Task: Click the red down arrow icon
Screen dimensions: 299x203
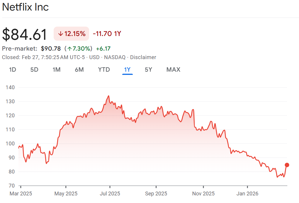Action: (x=61, y=34)
